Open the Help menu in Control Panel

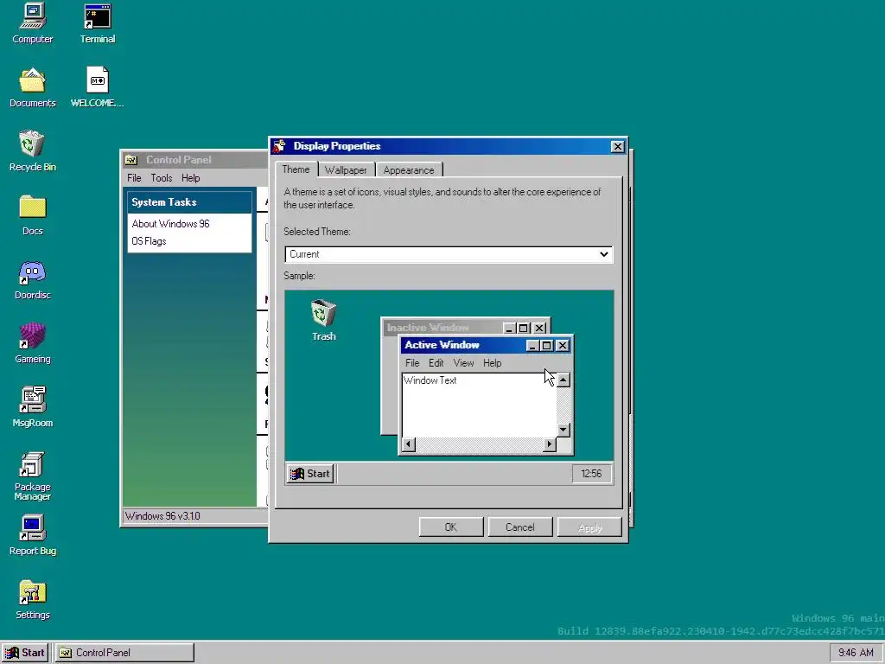[191, 178]
